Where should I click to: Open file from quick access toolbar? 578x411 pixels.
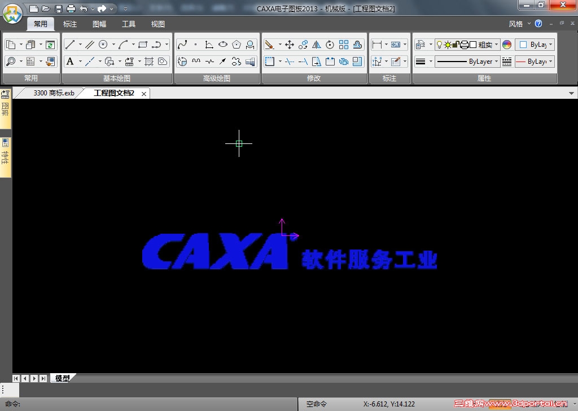pyautogui.click(x=46, y=8)
